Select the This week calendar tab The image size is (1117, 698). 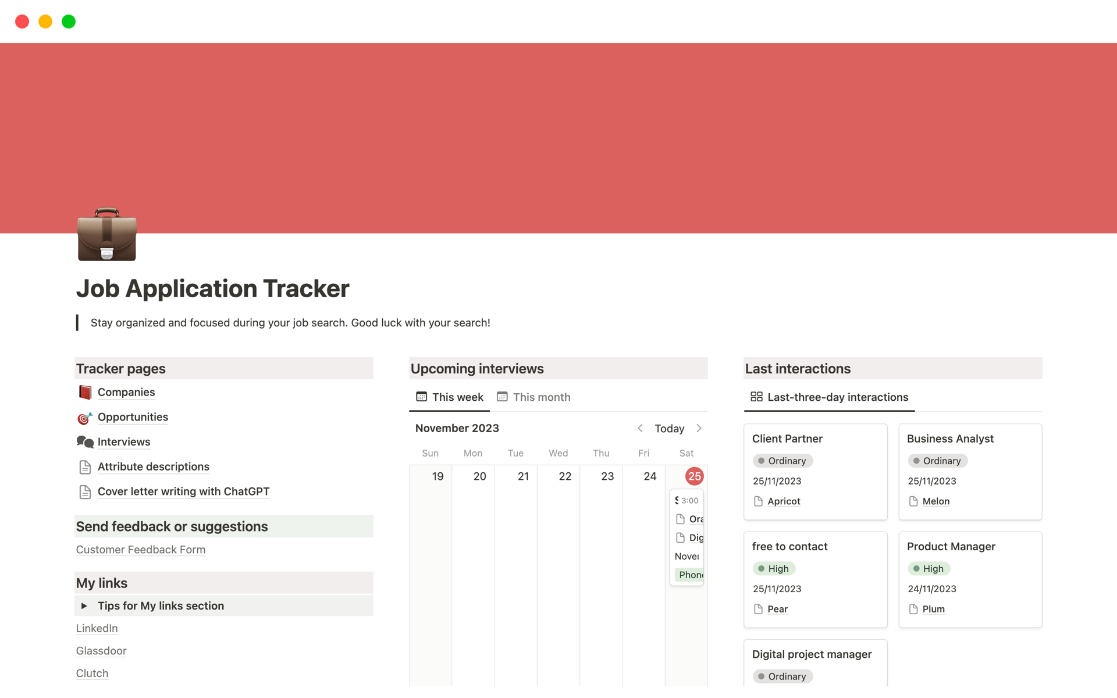[450, 397]
